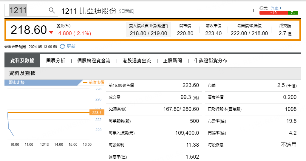
Task: Click the 已發行股本 value 1098
Action: [x=290, y=109]
